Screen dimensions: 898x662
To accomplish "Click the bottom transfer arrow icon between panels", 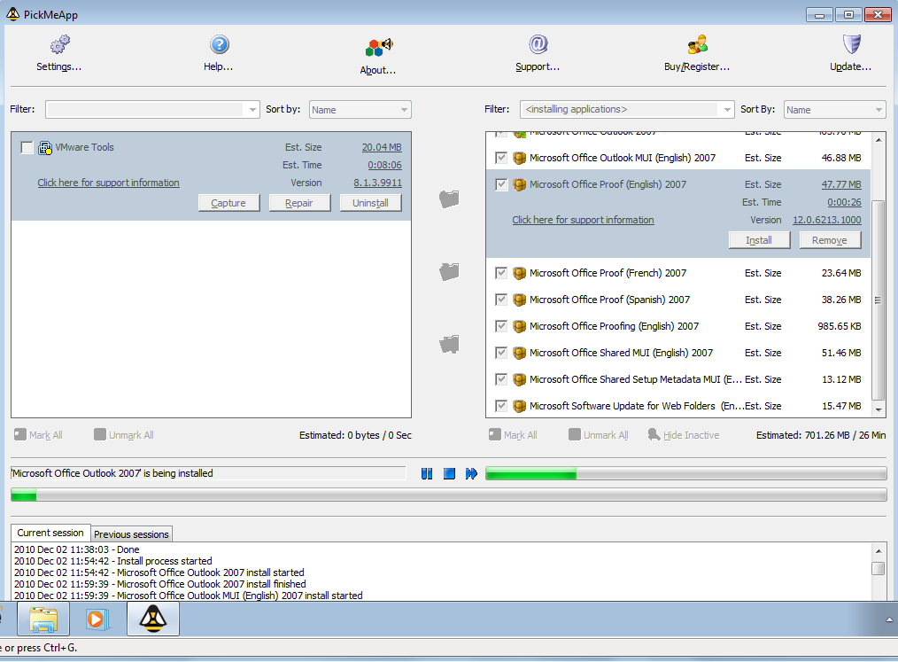I will [449, 344].
